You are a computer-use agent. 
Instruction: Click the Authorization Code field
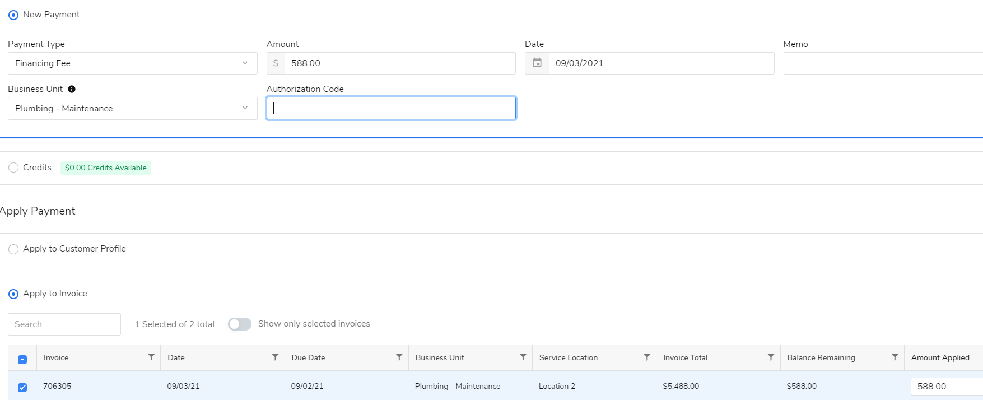[391, 109]
